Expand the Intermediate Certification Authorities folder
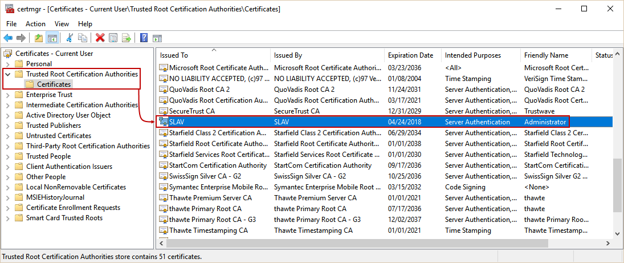The height and width of the screenshot is (263, 624). pos(8,105)
